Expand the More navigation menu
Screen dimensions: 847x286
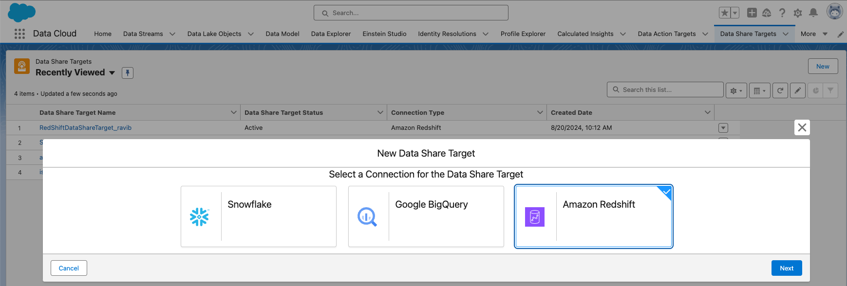pyautogui.click(x=814, y=34)
